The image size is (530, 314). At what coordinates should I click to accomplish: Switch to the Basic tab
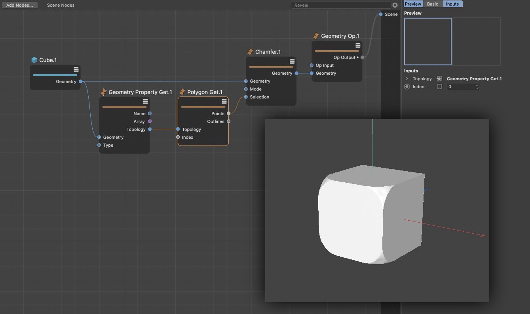tap(433, 4)
